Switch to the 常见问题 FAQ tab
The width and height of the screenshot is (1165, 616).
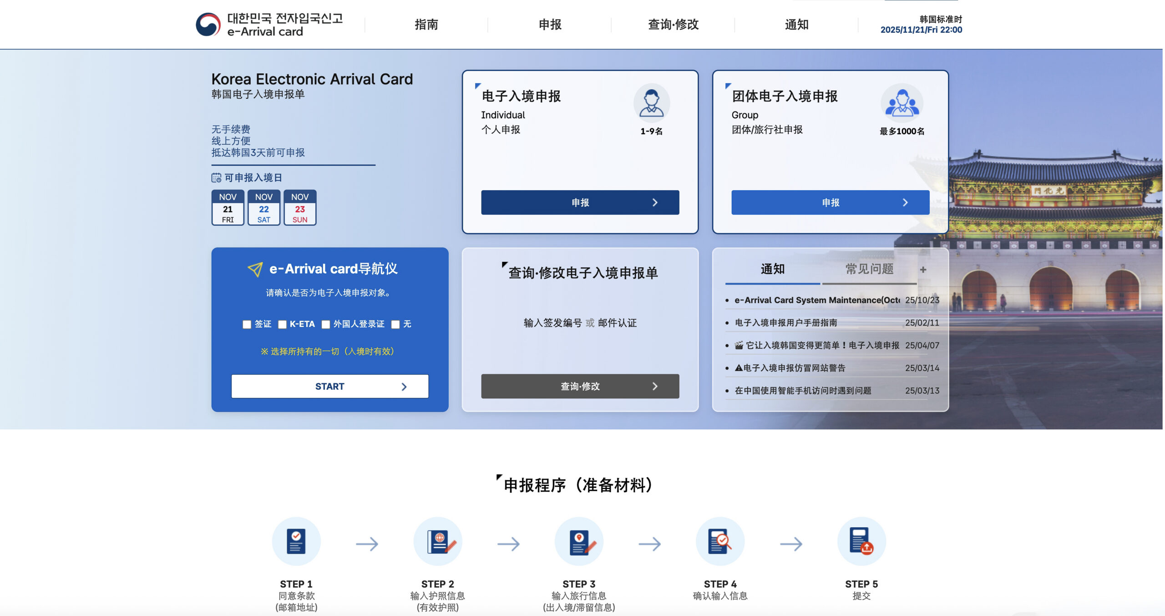point(869,270)
